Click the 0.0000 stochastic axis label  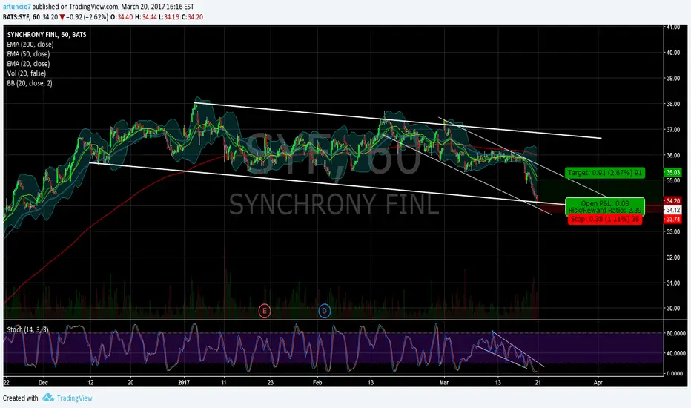tap(675, 374)
